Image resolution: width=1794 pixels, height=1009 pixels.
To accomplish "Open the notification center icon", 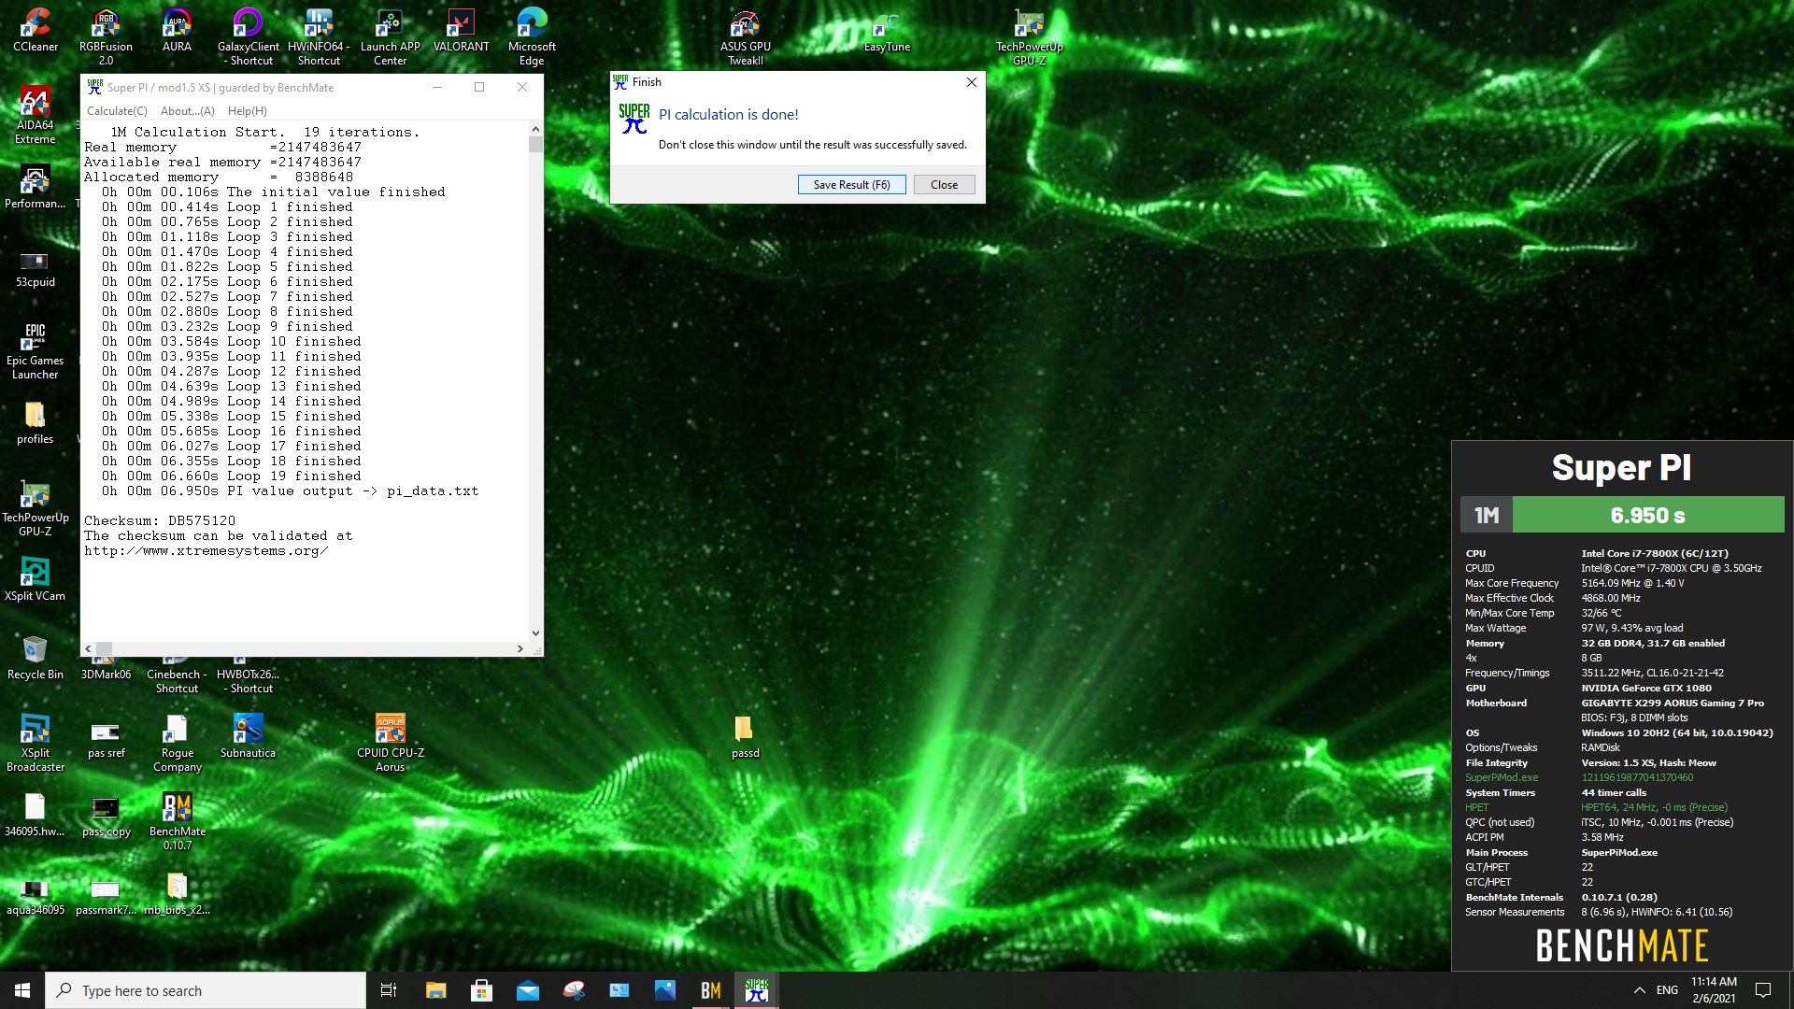I will (x=1763, y=990).
